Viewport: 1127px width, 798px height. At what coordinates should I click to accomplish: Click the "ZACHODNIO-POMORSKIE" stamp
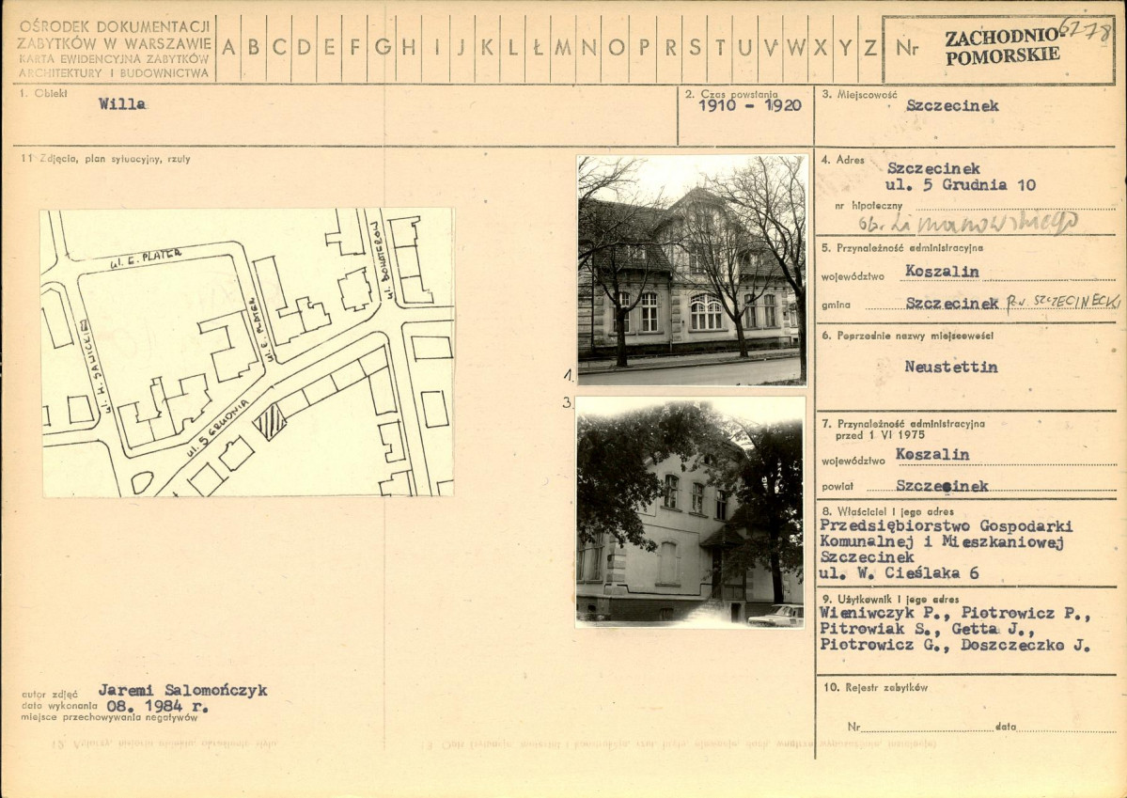click(1002, 47)
